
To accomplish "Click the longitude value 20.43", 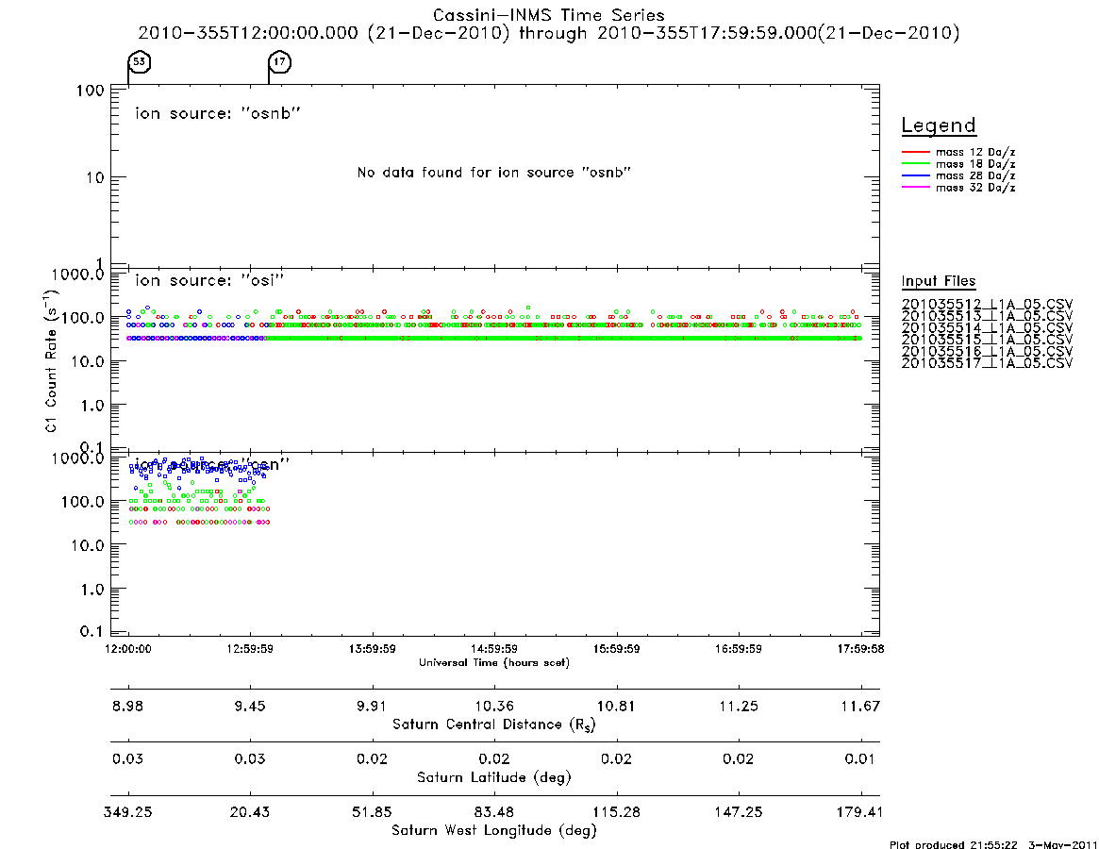I will [x=250, y=812].
